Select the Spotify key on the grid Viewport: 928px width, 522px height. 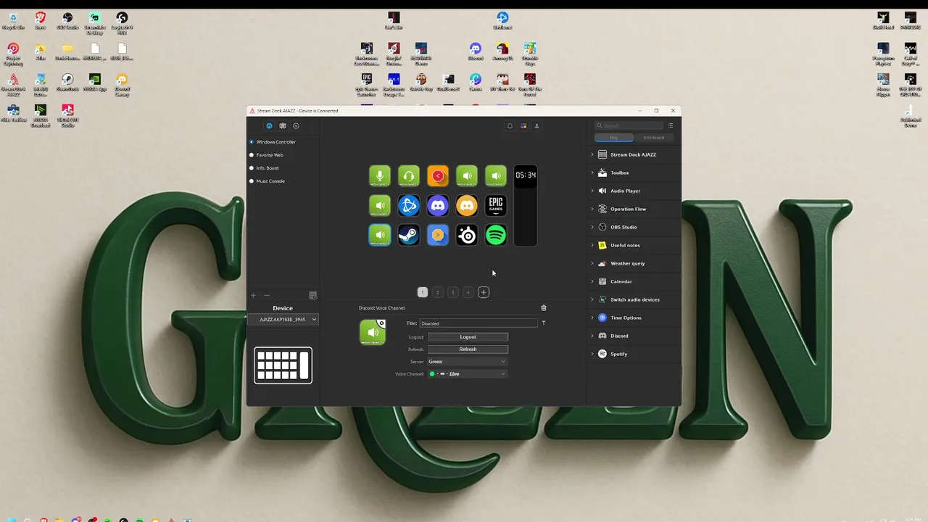point(496,235)
